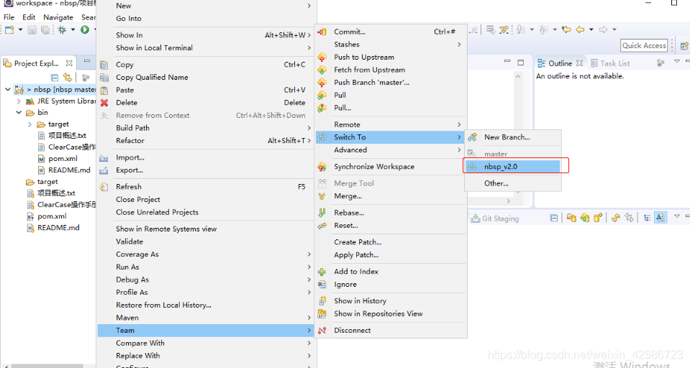Choose Show in Repositories View
This screenshot has width=690, height=368.
391,313
